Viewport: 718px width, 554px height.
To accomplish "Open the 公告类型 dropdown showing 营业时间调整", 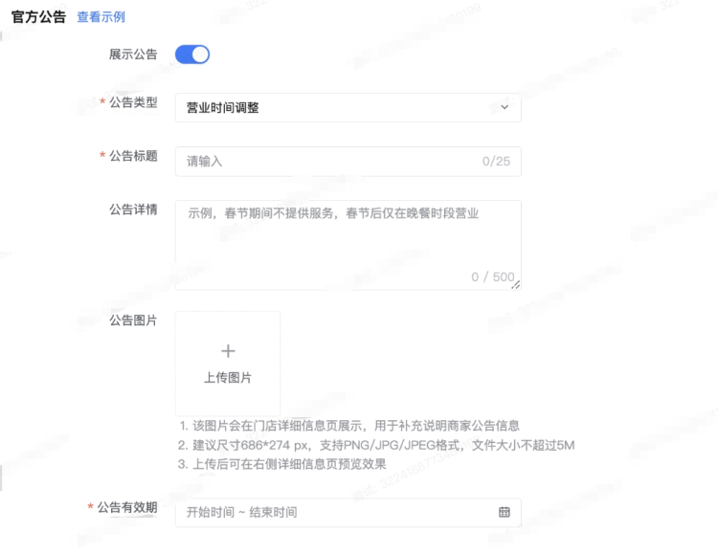I will click(348, 107).
